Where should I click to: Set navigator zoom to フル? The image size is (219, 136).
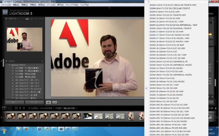click(31, 19)
